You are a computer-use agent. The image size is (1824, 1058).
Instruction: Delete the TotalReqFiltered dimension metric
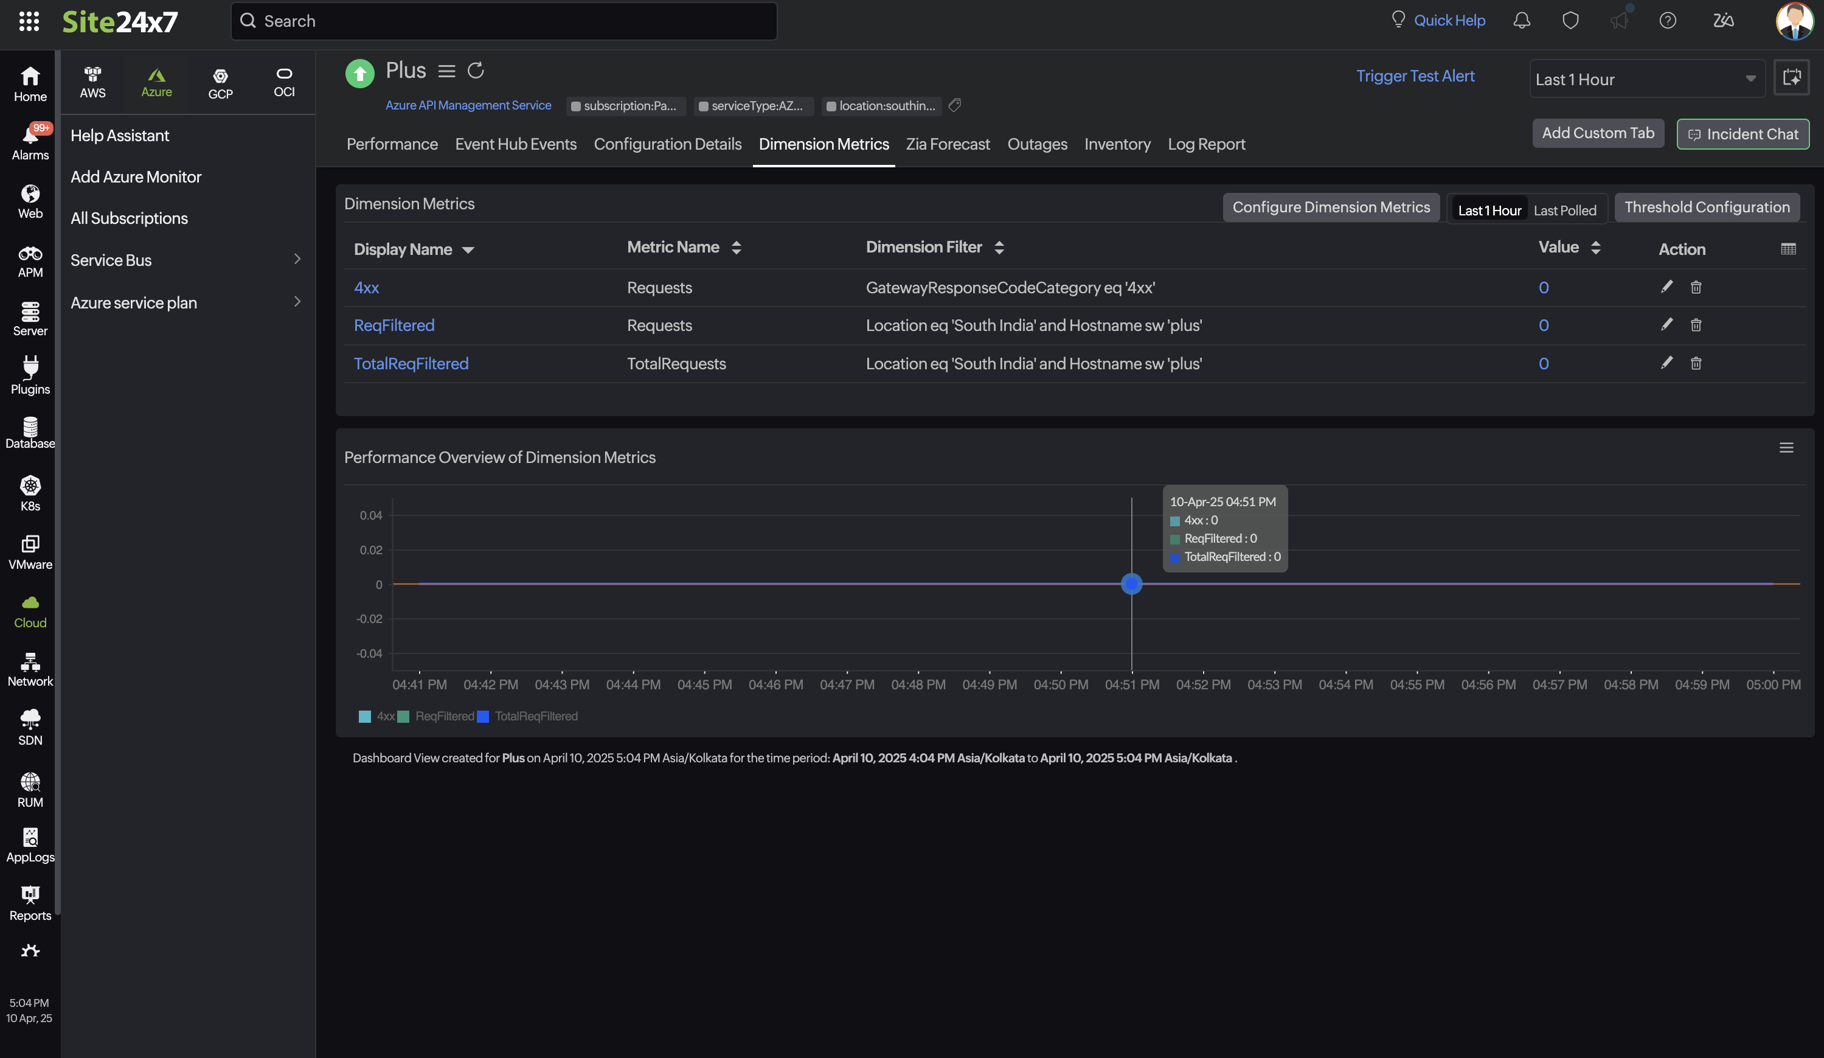[1696, 363]
